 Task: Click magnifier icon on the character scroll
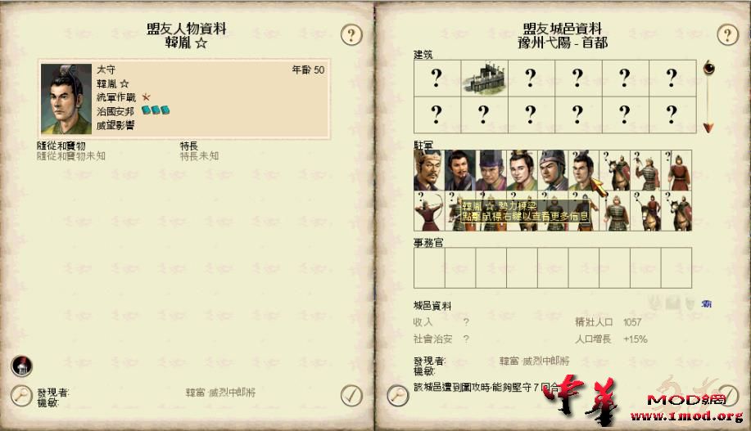point(21,396)
